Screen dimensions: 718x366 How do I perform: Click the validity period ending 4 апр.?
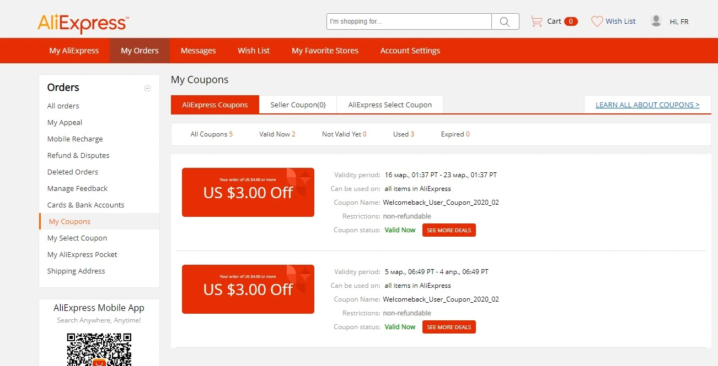436,272
